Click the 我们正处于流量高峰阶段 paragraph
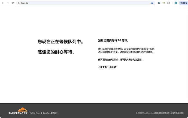188x118 pixels. coord(126,50)
